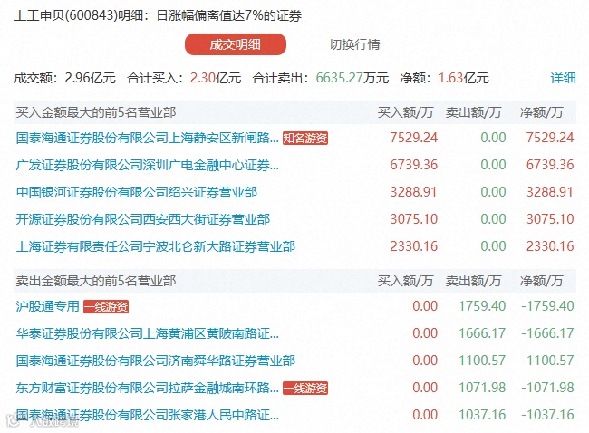Select the 成交明细 tab

click(x=236, y=44)
